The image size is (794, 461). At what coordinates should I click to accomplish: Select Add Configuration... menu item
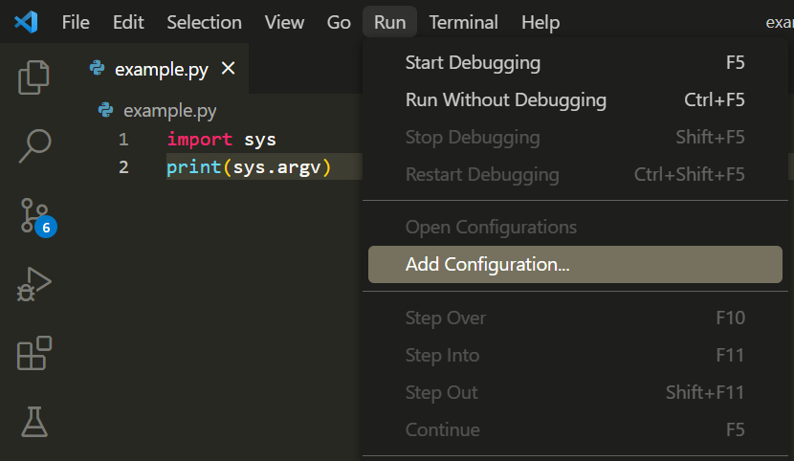(575, 265)
